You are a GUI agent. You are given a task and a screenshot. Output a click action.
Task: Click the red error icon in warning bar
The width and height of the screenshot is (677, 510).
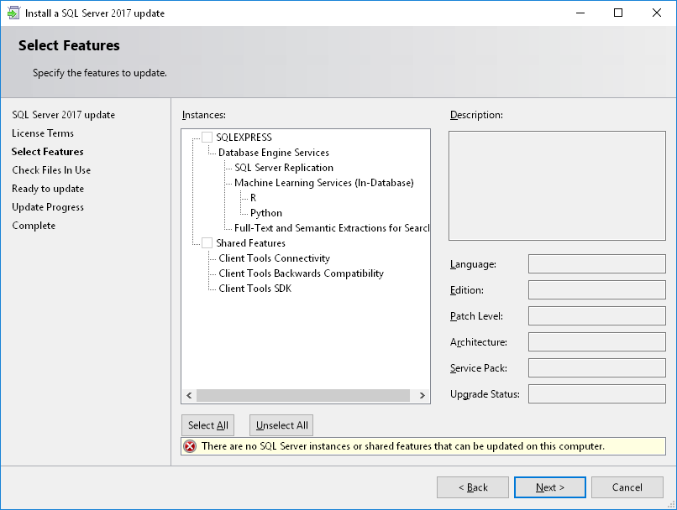[190, 446]
